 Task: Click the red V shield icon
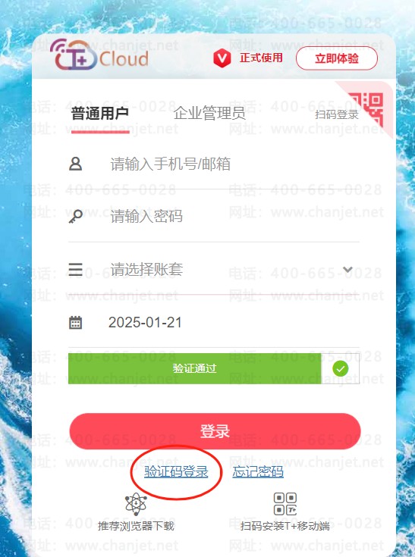click(222, 58)
